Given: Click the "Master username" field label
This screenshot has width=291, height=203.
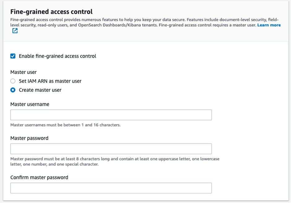Looking at the screenshot, I should (30, 104).
